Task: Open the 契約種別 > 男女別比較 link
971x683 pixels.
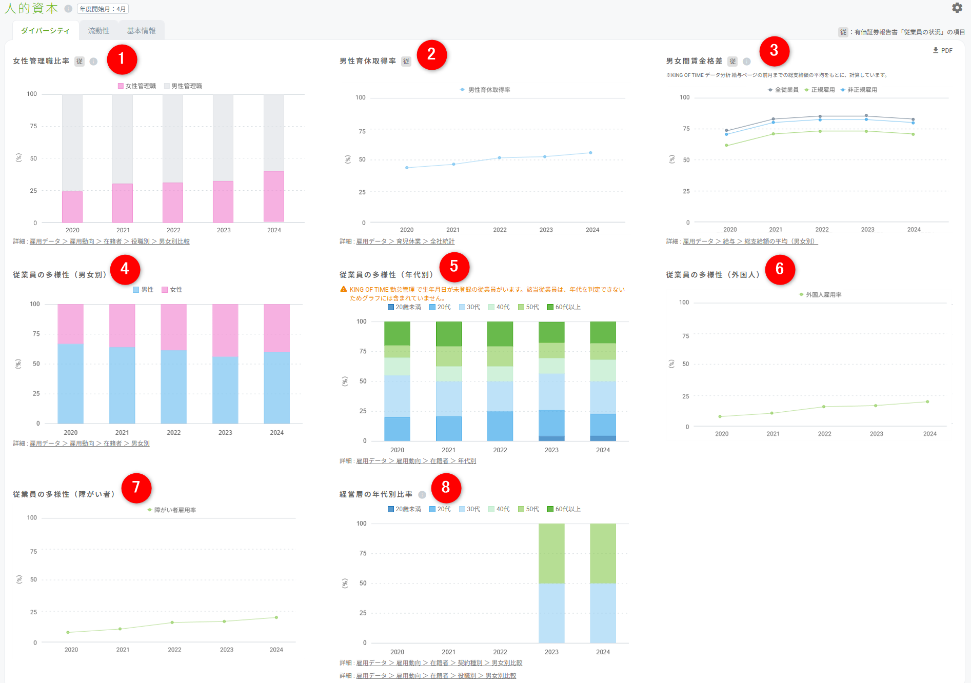Action: coord(490,663)
